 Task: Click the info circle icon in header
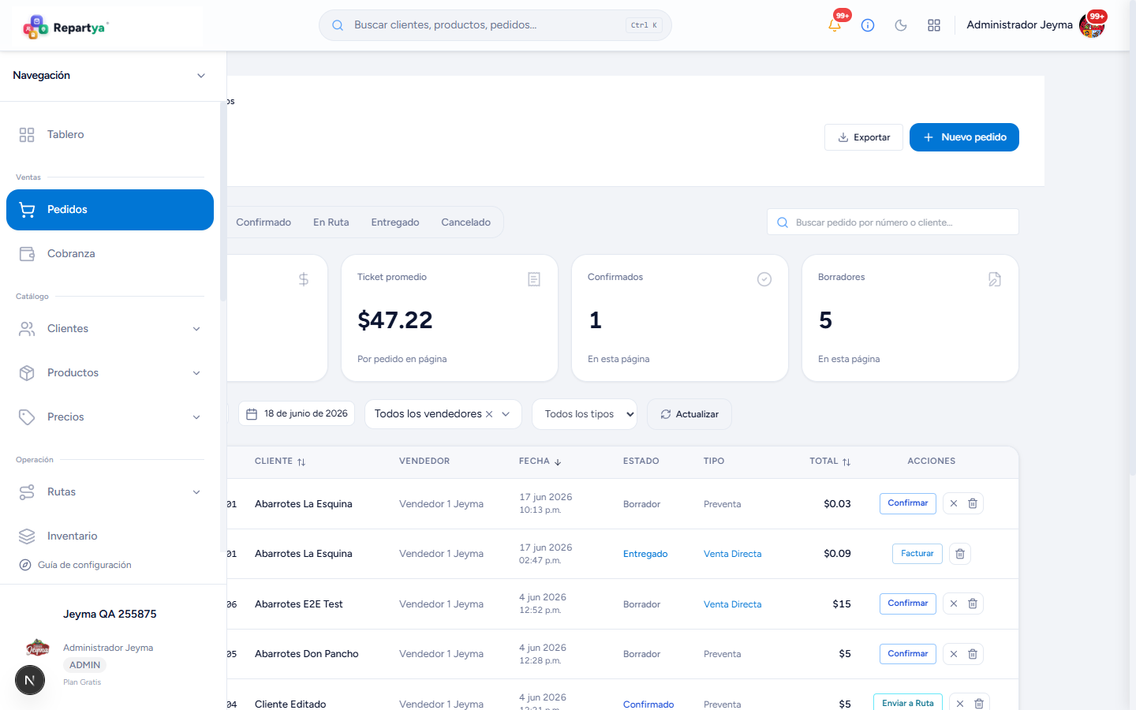pyautogui.click(x=868, y=25)
